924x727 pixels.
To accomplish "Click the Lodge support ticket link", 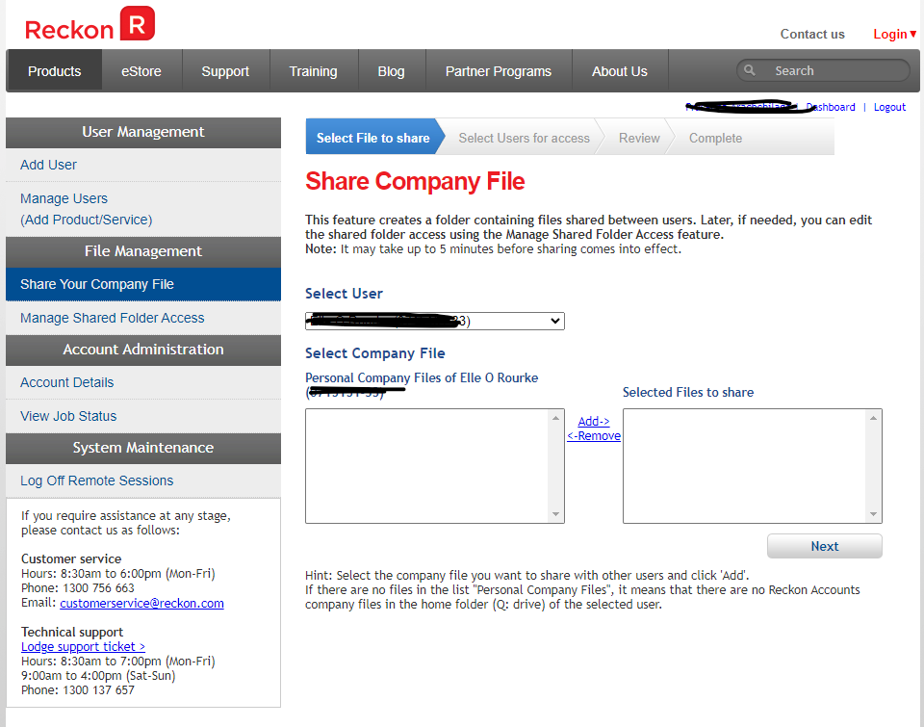I will 83,647.
